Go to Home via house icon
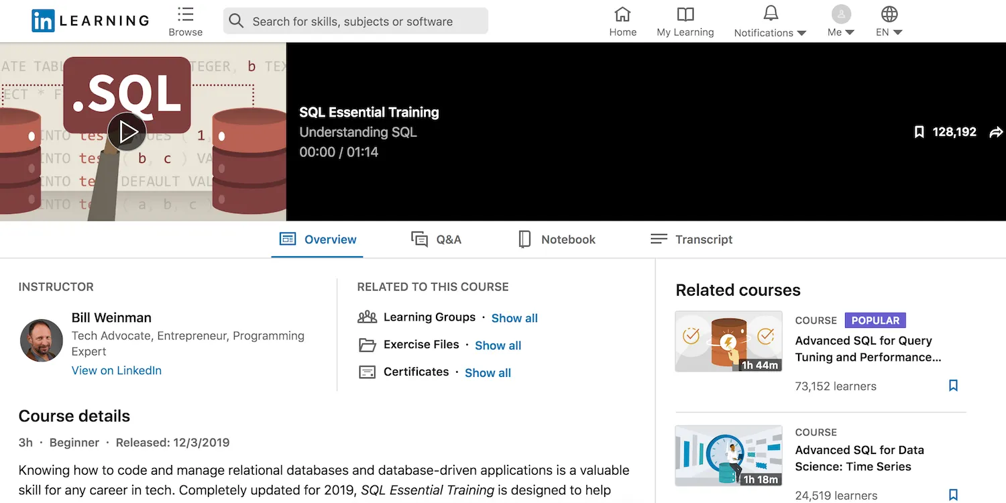This screenshot has width=1006, height=503. point(622,14)
